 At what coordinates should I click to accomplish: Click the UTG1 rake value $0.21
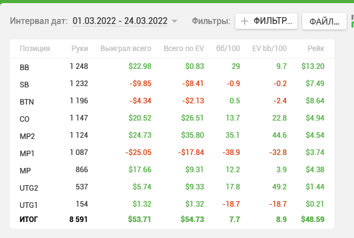(x=315, y=204)
